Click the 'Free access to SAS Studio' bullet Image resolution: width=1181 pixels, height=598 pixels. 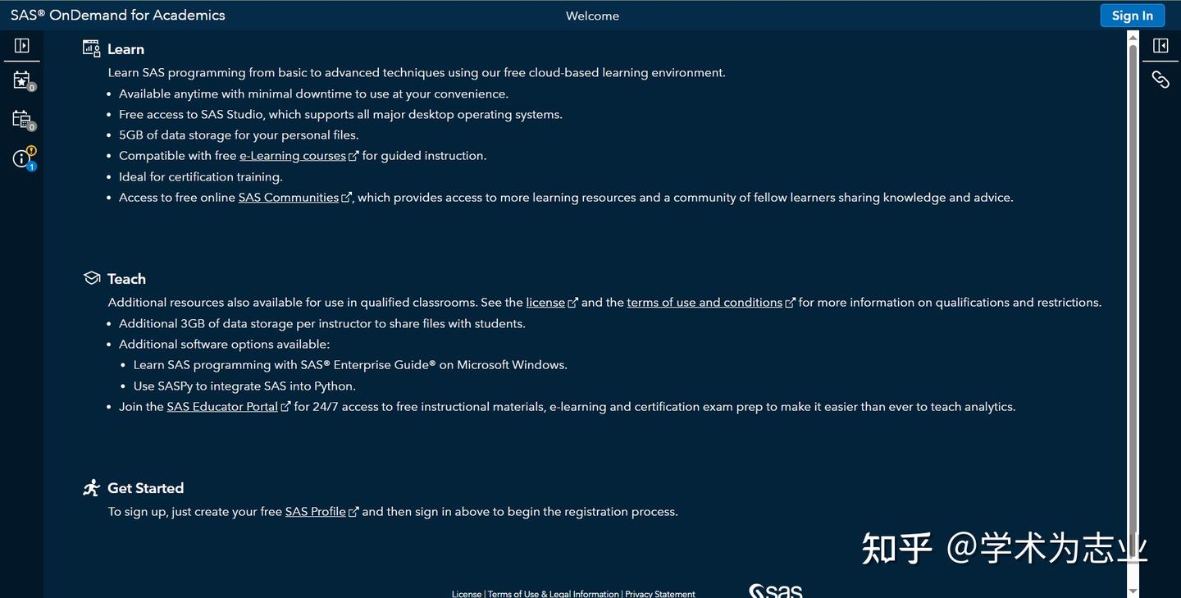click(x=340, y=115)
